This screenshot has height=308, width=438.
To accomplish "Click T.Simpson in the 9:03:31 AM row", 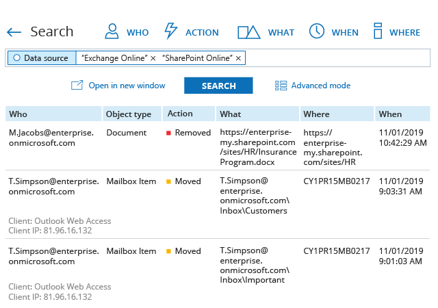I will click(x=53, y=186).
